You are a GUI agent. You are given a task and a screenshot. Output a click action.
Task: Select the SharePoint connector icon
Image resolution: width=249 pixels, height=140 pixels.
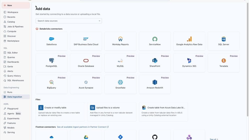pyautogui.click(x=155, y=61)
